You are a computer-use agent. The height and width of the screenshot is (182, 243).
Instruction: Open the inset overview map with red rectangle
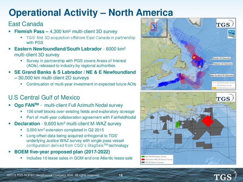tap(154, 28)
